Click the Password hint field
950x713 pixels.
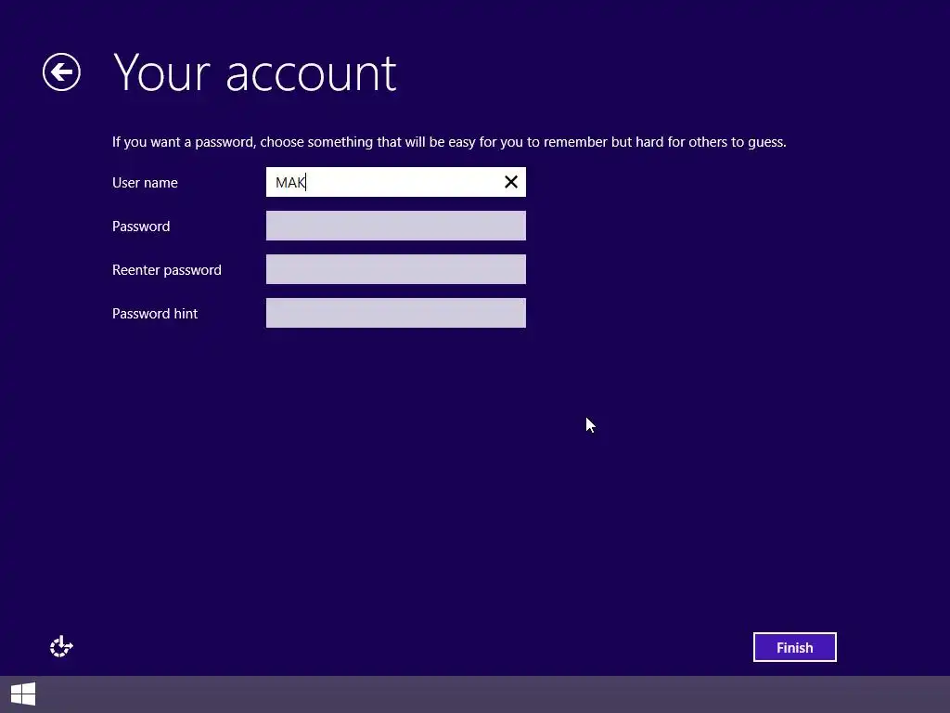(395, 313)
